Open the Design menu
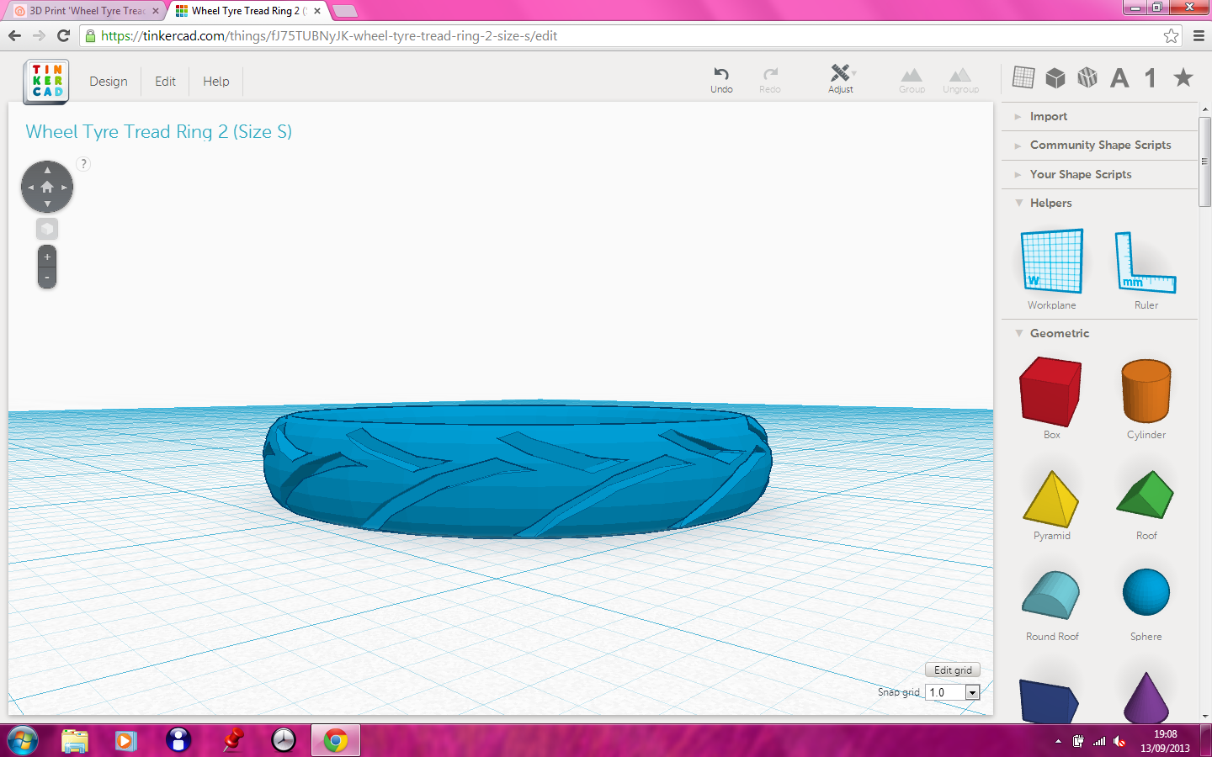The width and height of the screenshot is (1212, 757). (x=109, y=82)
